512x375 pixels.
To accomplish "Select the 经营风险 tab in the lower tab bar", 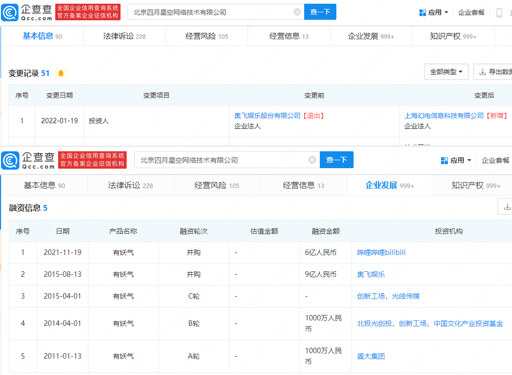I will click(217, 186).
